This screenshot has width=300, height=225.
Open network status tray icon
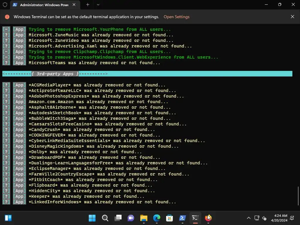pos(257,218)
